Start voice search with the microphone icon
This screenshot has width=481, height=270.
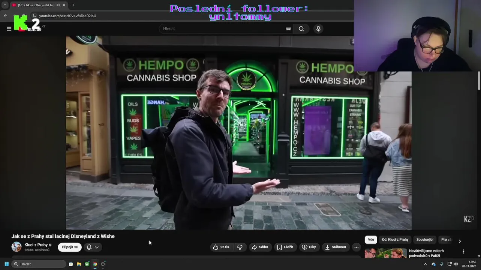point(318,29)
